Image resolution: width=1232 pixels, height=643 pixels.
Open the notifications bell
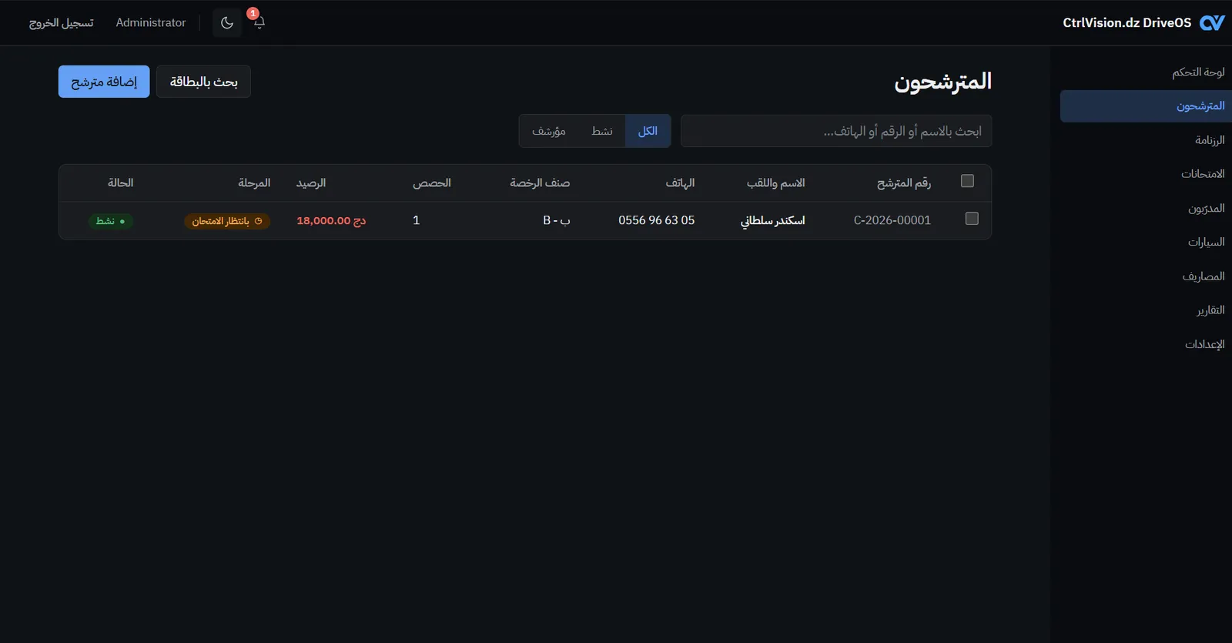[259, 22]
